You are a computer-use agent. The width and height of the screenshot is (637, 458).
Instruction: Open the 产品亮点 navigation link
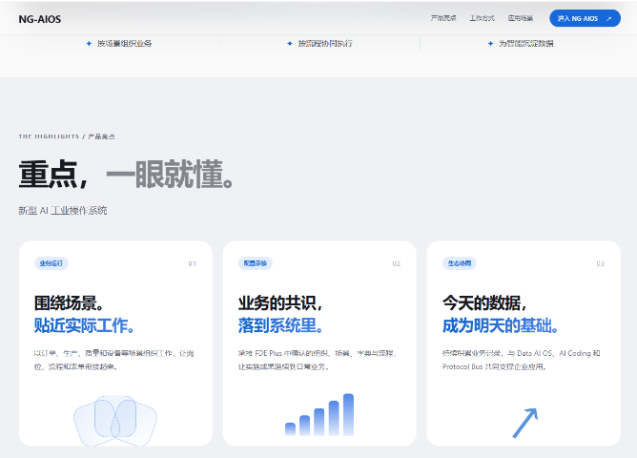443,18
